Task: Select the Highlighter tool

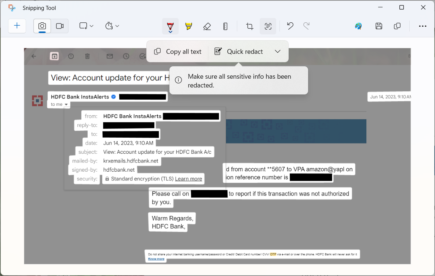Action: coord(189,26)
